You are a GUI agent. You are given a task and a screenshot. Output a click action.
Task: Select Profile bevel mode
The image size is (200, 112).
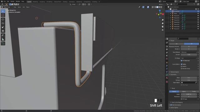click(194, 91)
